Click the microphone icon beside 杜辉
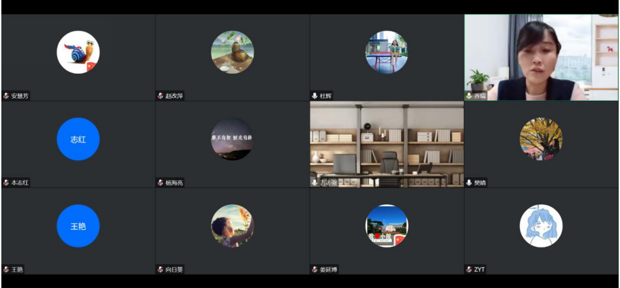This screenshot has width=620, height=288. (315, 96)
